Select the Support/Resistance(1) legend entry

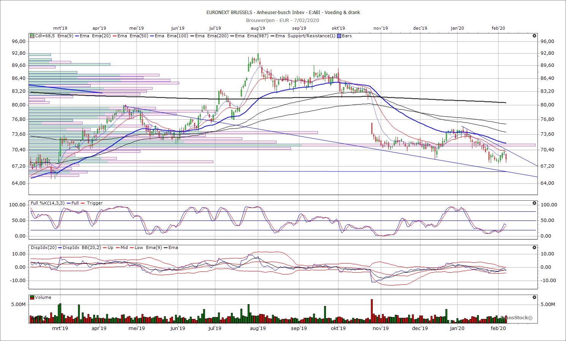click(x=312, y=36)
